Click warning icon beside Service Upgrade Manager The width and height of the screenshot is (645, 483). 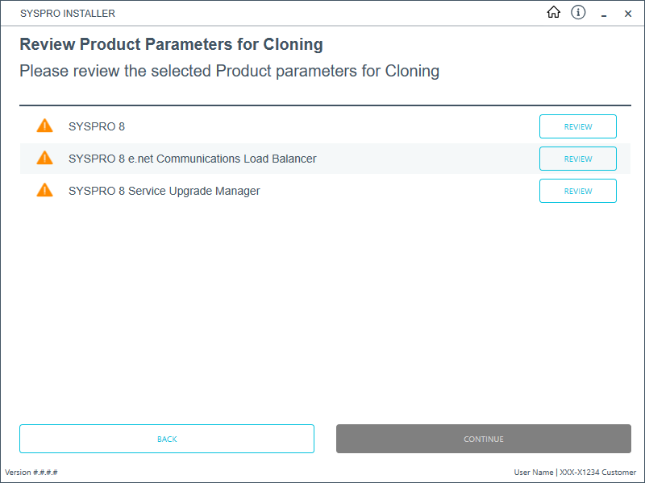pyautogui.click(x=45, y=190)
